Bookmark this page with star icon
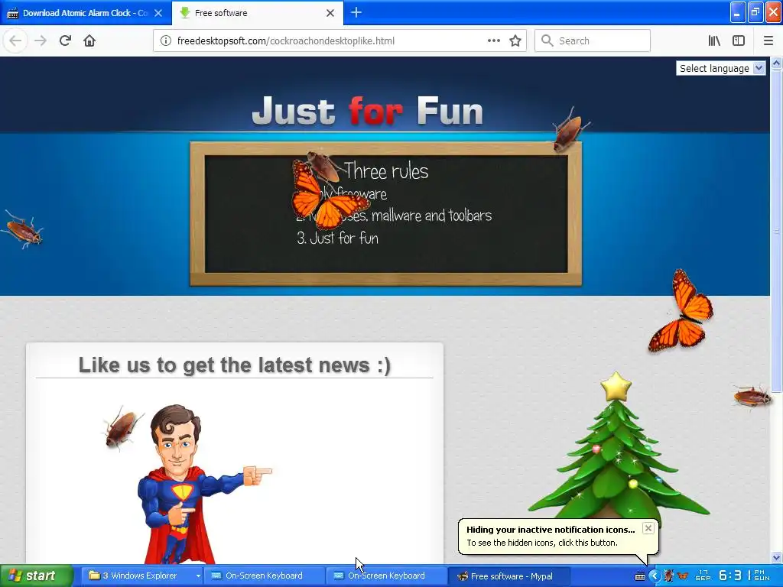The height and width of the screenshot is (587, 783). 515,41
